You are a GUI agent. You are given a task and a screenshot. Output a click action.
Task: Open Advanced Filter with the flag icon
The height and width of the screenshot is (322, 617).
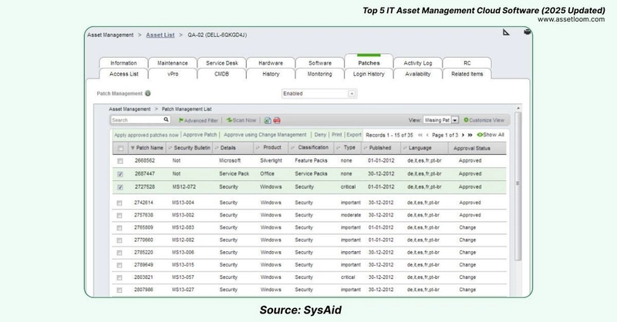click(x=198, y=120)
